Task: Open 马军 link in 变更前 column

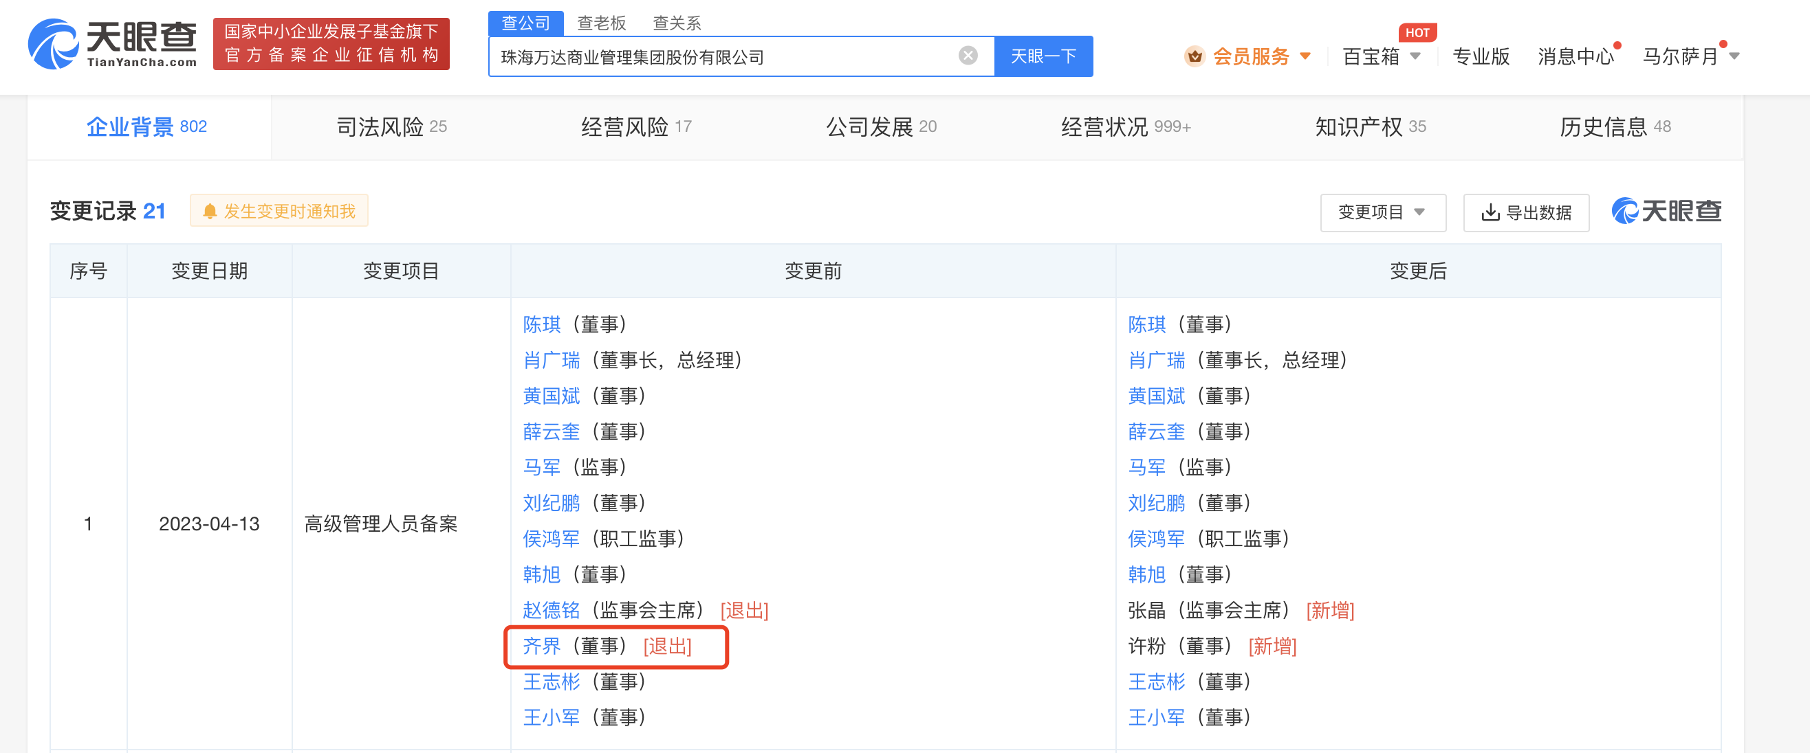Action: click(542, 467)
